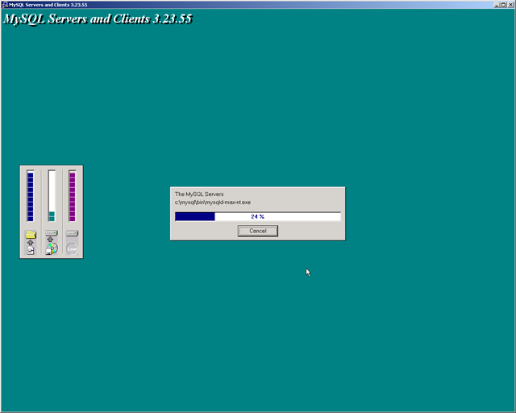The width and height of the screenshot is (516, 413).
Task: Click the hard drive icon above the CD
Action: click(52, 232)
